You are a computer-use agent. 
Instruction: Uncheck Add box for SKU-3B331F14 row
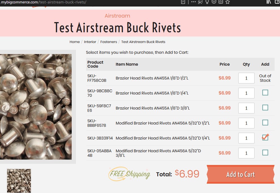tap(265, 138)
